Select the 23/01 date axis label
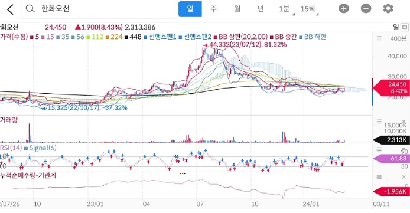 tap(95, 204)
